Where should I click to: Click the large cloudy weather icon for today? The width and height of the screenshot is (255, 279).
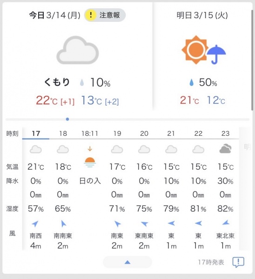point(78,50)
